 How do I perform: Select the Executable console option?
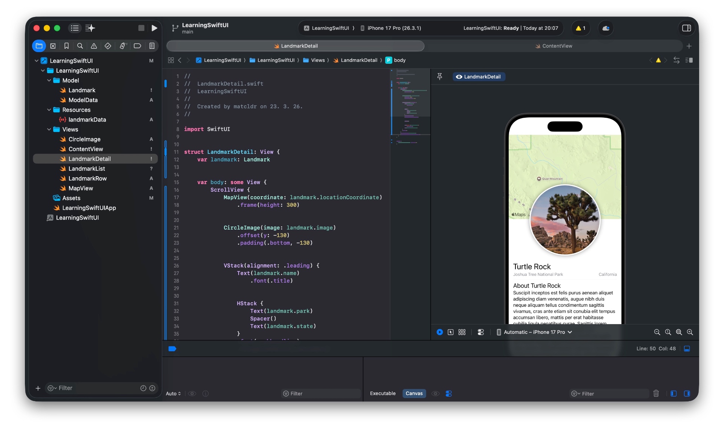383,393
